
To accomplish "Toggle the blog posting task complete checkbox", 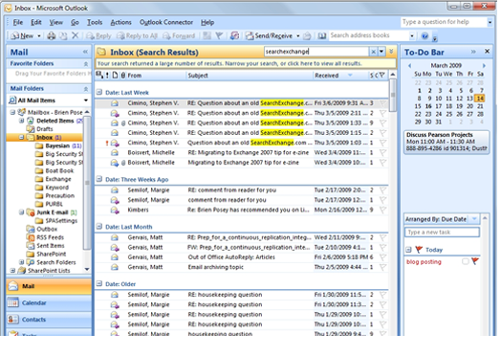I will coord(466,261).
